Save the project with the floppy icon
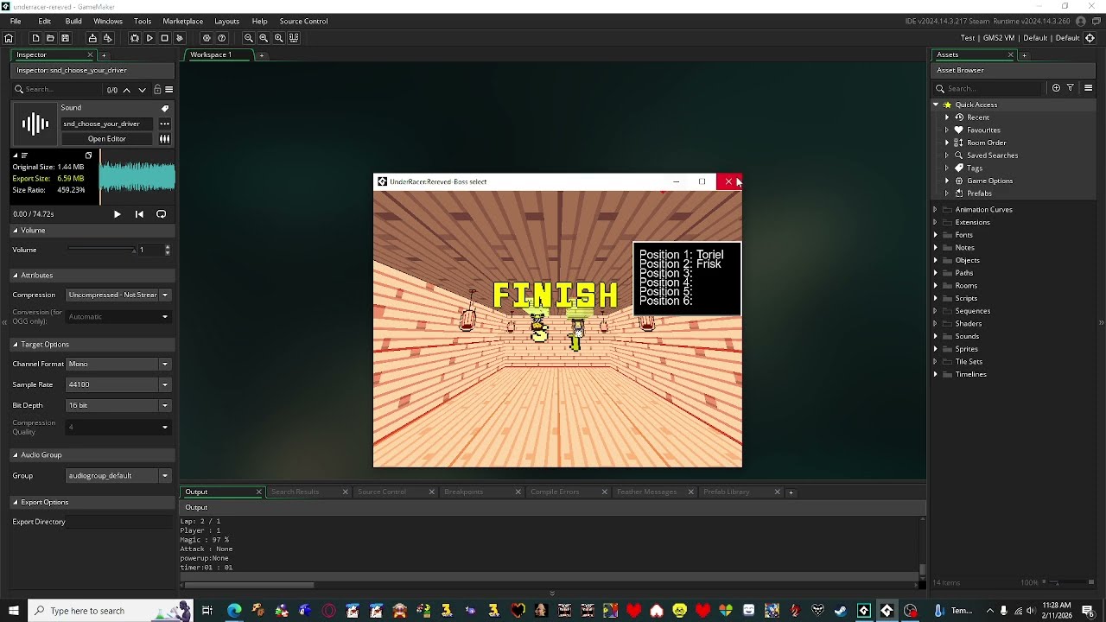1106x622 pixels. 65,38
